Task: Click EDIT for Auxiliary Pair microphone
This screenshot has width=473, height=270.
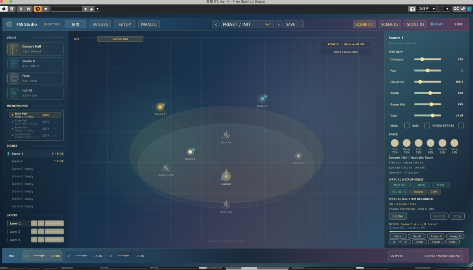Action: point(46,136)
